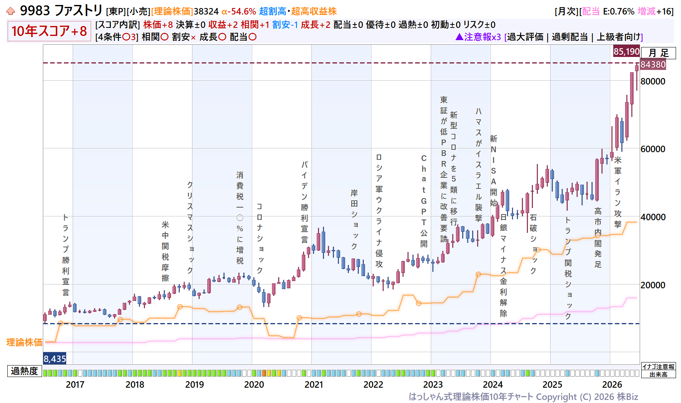Select the 決算±0 score item

pos(191,25)
